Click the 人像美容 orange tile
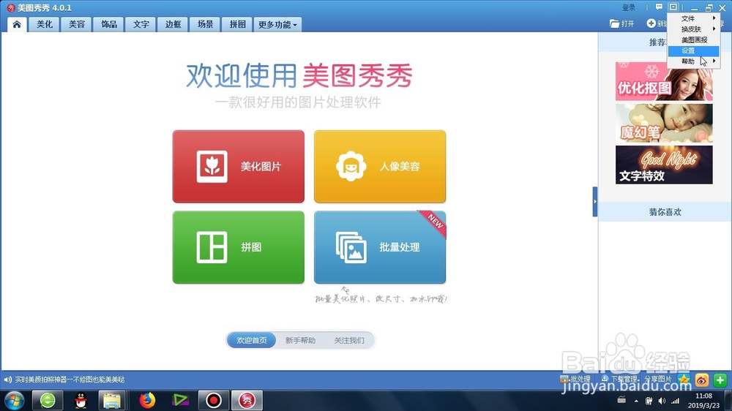Viewport: 732px width, 411px height. [x=379, y=167]
